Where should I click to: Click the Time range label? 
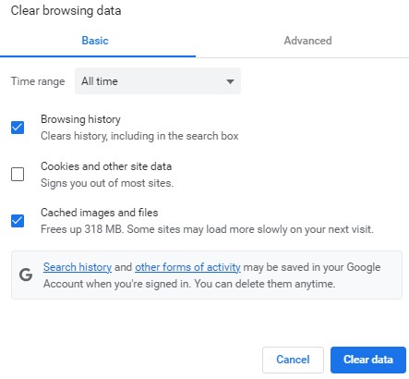click(38, 81)
